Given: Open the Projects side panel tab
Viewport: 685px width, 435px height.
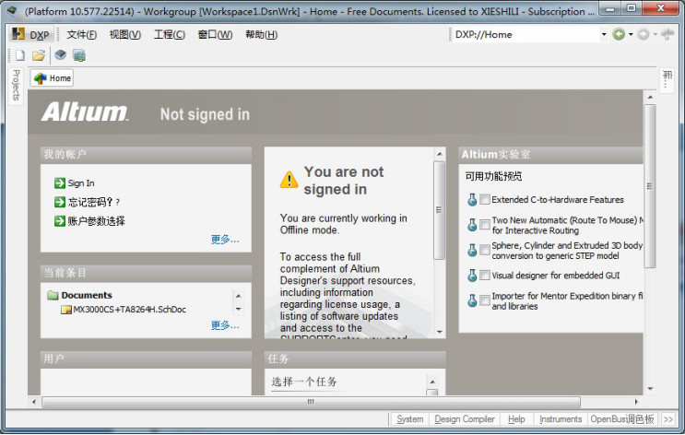Looking at the screenshot, I should point(16,86).
